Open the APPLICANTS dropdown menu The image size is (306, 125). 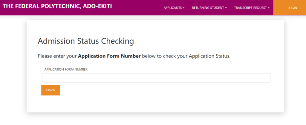tap(174, 8)
